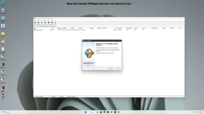Viewport: 204px width, 114px height.
Task: Sort by the Attributes column header
Action: point(91,28)
